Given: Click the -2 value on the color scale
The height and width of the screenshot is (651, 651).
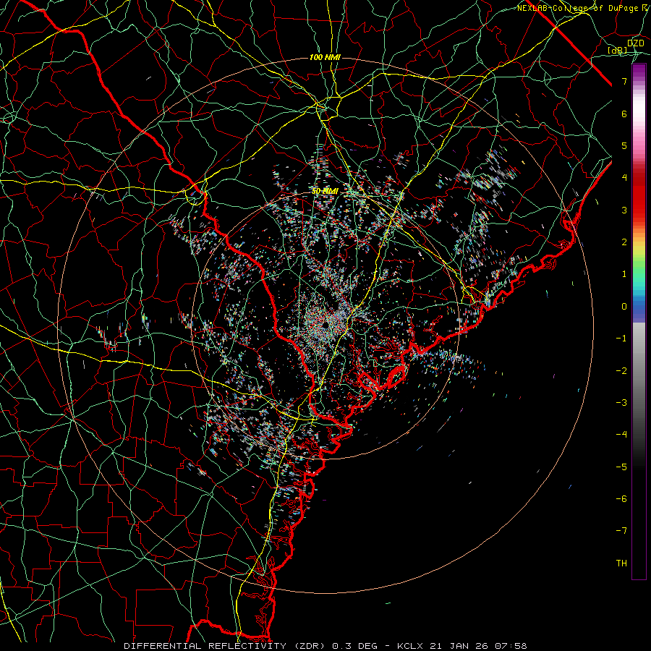Looking at the screenshot, I should (621, 371).
